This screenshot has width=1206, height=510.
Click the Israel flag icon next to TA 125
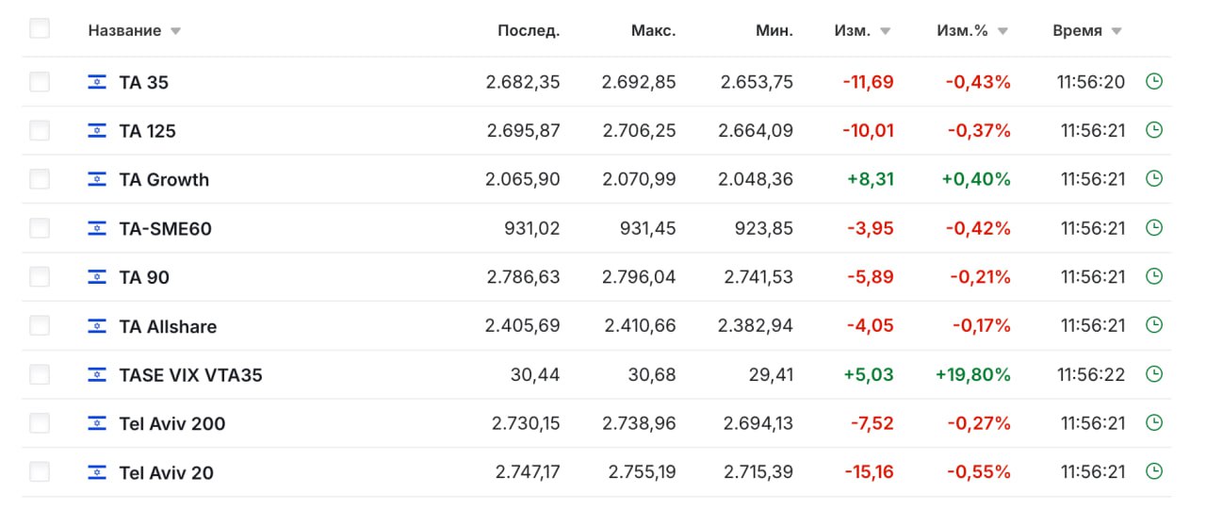[97, 131]
